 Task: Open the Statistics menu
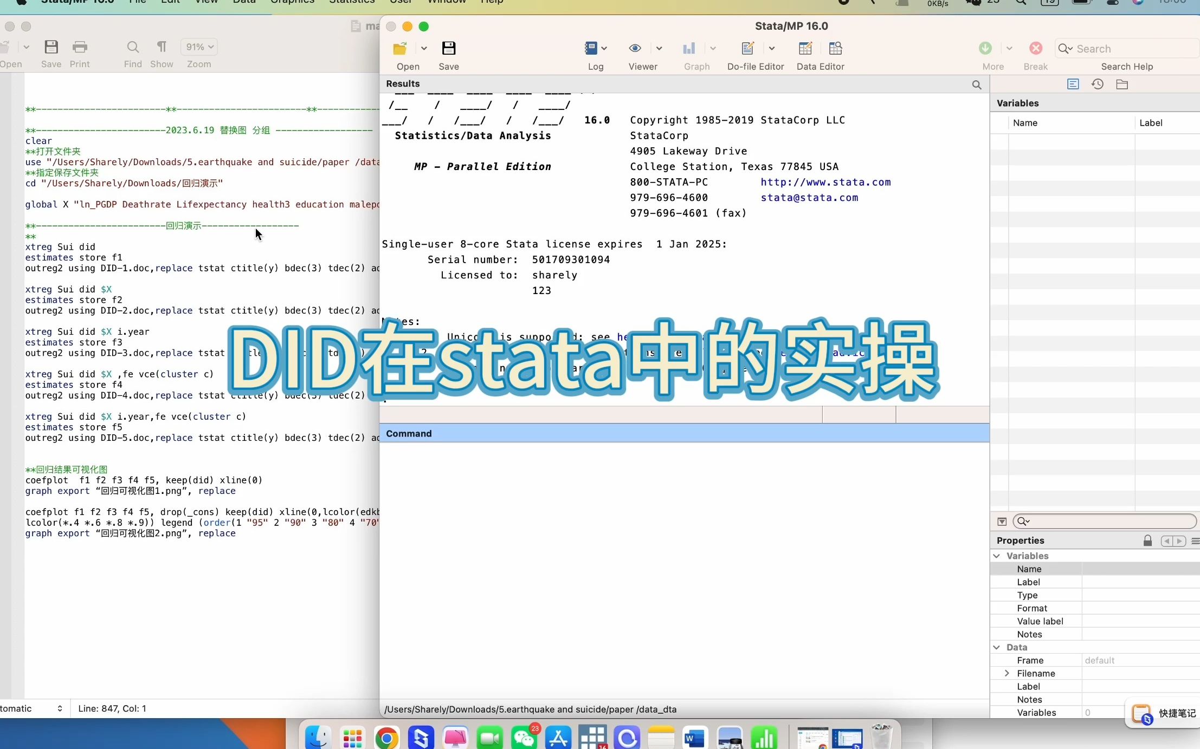click(x=352, y=2)
